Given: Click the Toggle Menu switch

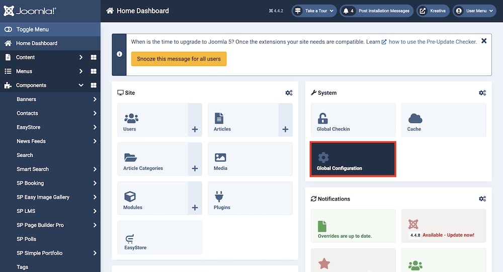Looking at the screenshot, I should click(8, 30).
